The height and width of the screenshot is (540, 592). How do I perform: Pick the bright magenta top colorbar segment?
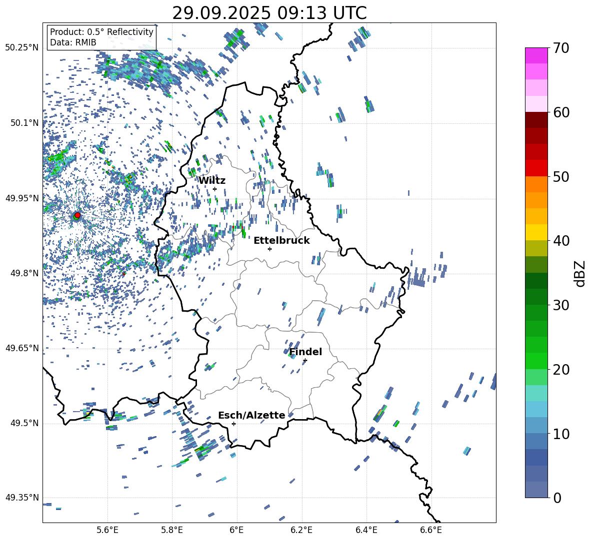coord(536,55)
